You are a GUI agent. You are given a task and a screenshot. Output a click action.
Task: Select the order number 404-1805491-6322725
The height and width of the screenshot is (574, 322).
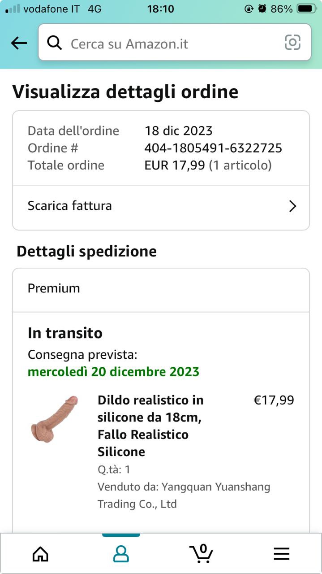[213, 148]
